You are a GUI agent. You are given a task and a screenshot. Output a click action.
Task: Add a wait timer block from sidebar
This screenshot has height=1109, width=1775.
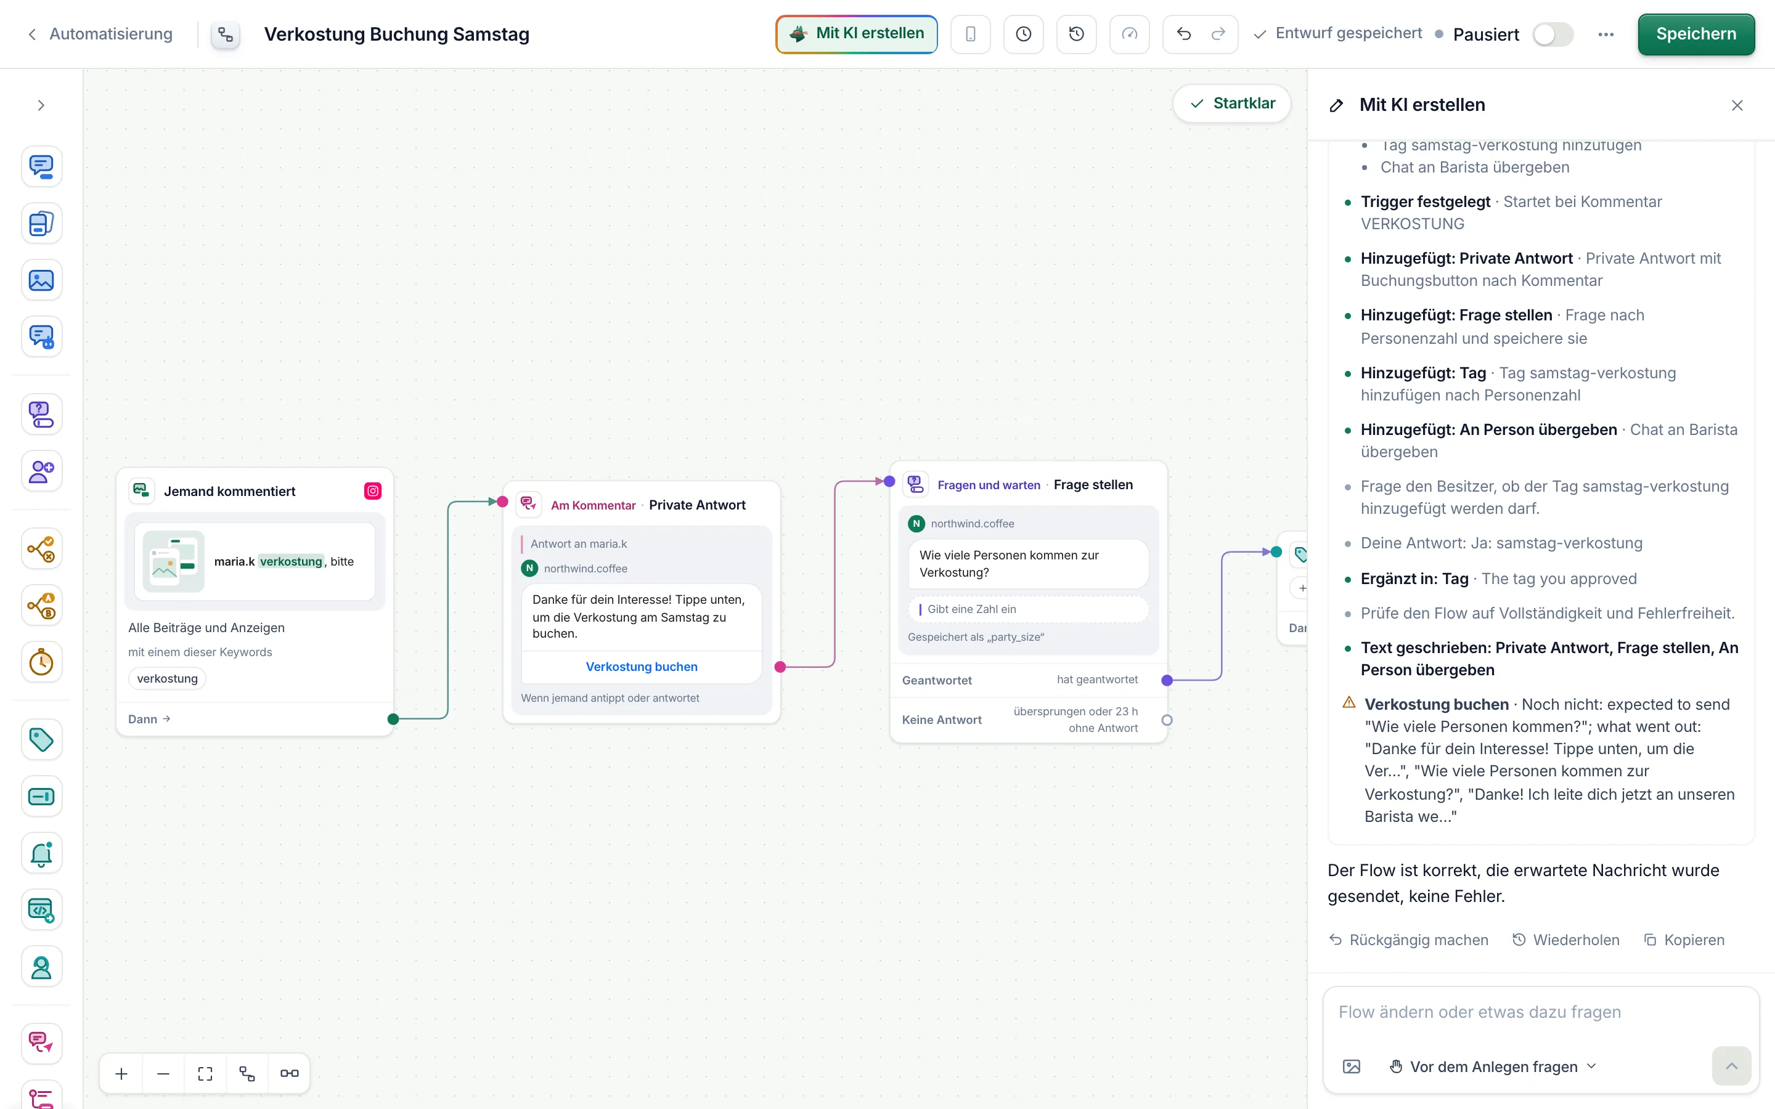[41, 662]
